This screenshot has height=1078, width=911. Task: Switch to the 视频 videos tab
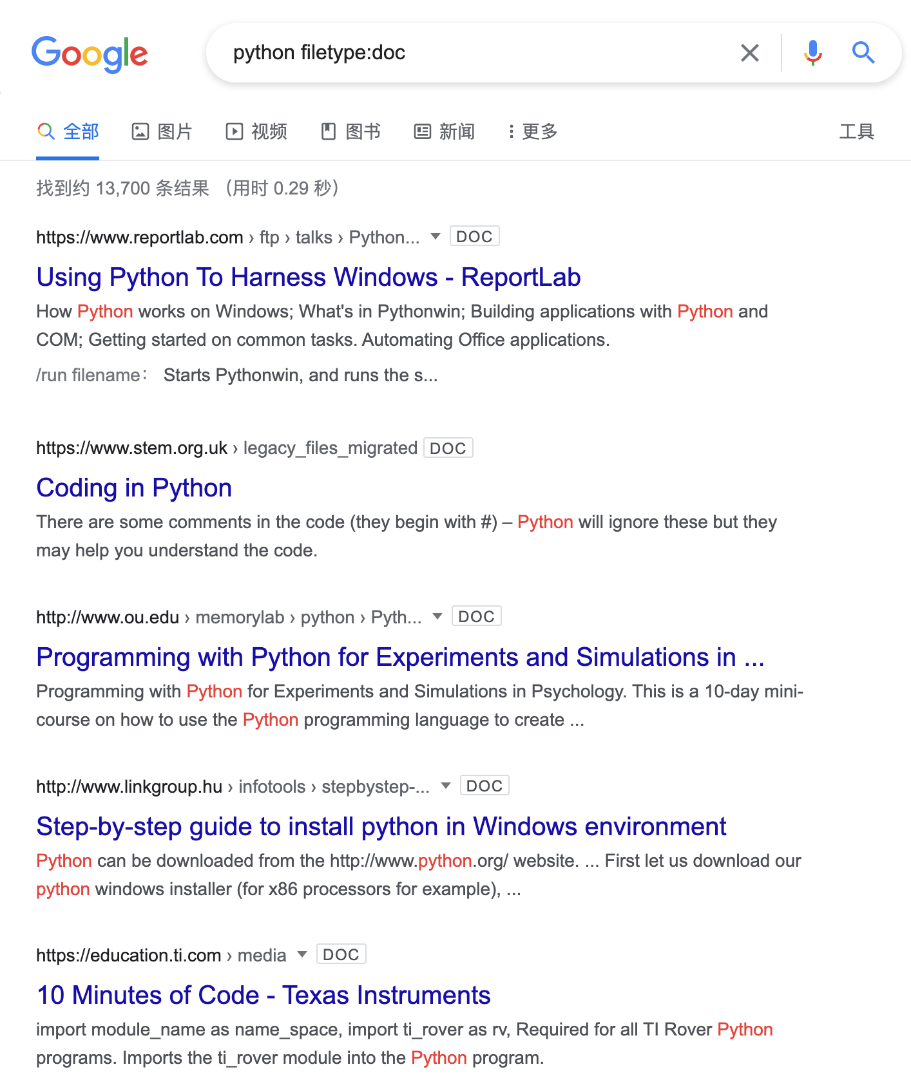(x=256, y=132)
